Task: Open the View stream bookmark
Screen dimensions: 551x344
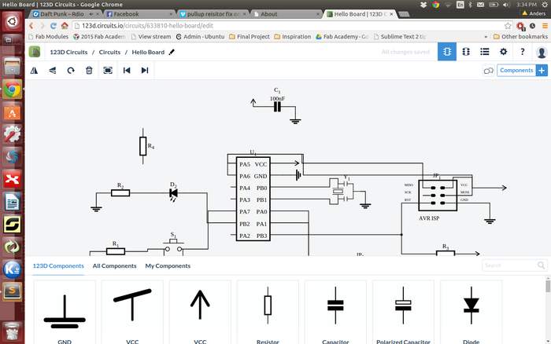Action: 151,36
